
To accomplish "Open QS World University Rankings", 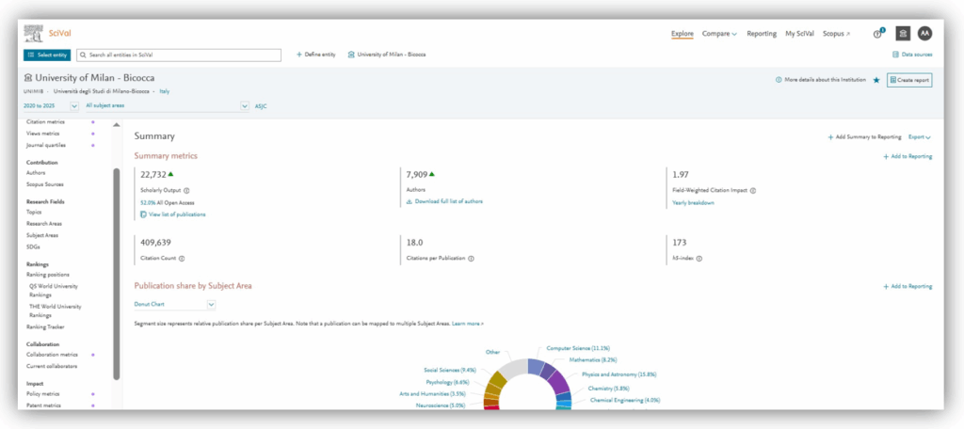I will pyautogui.click(x=54, y=291).
